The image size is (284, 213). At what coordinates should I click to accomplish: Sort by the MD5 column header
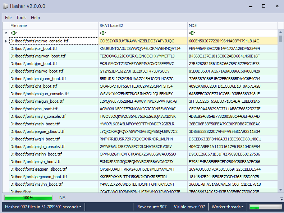[232, 26]
